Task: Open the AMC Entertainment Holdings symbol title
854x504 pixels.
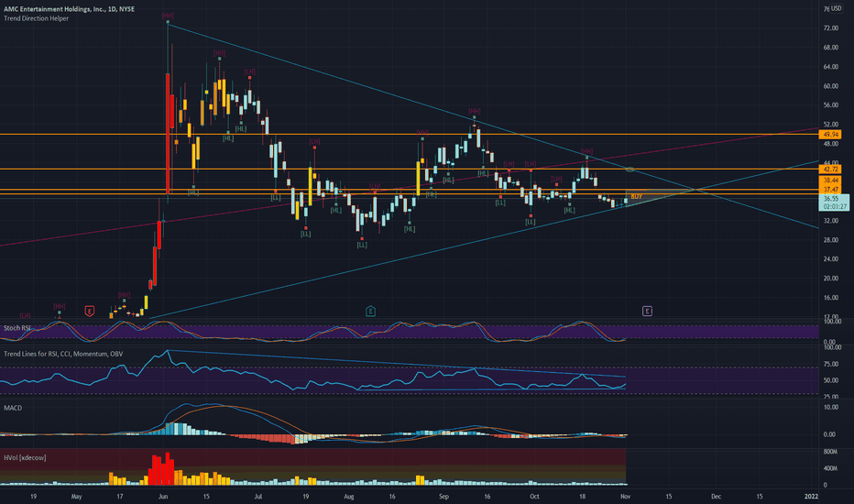Action: point(69,9)
